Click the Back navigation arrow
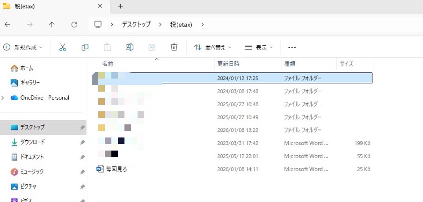The width and height of the screenshot is (423, 202). (7, 24)
